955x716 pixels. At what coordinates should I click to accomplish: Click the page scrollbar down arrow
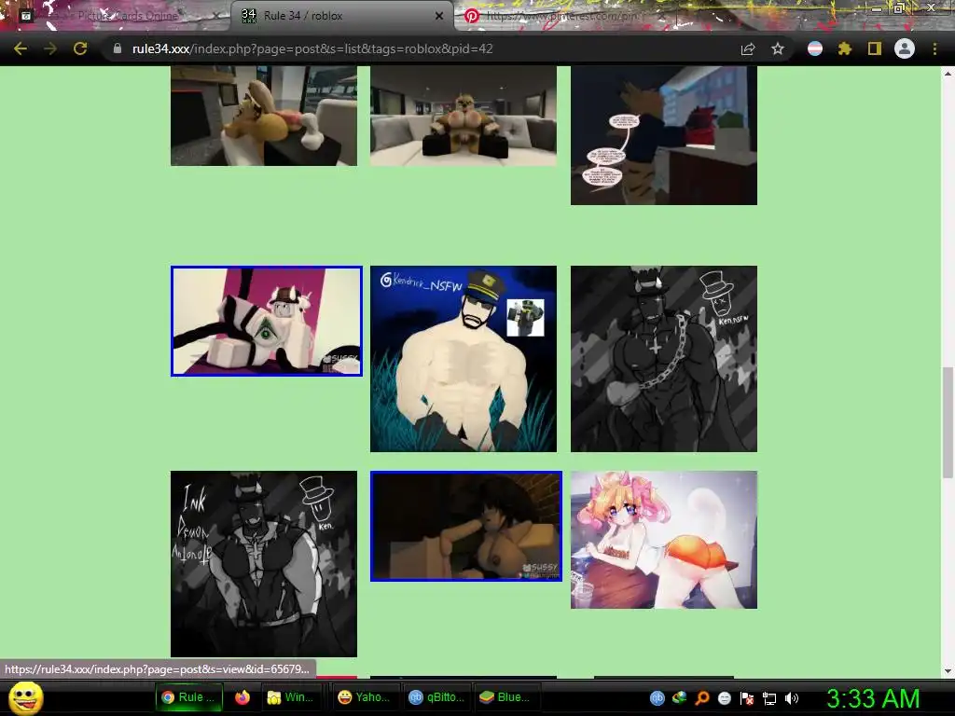(948, 671)
